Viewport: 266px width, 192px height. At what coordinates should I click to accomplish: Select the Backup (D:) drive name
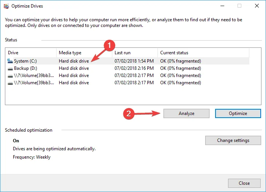[25, 68]
